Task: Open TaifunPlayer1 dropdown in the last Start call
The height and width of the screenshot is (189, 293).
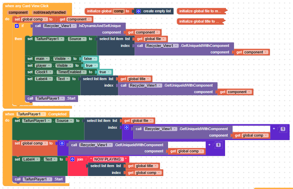Action: [37, 179]
